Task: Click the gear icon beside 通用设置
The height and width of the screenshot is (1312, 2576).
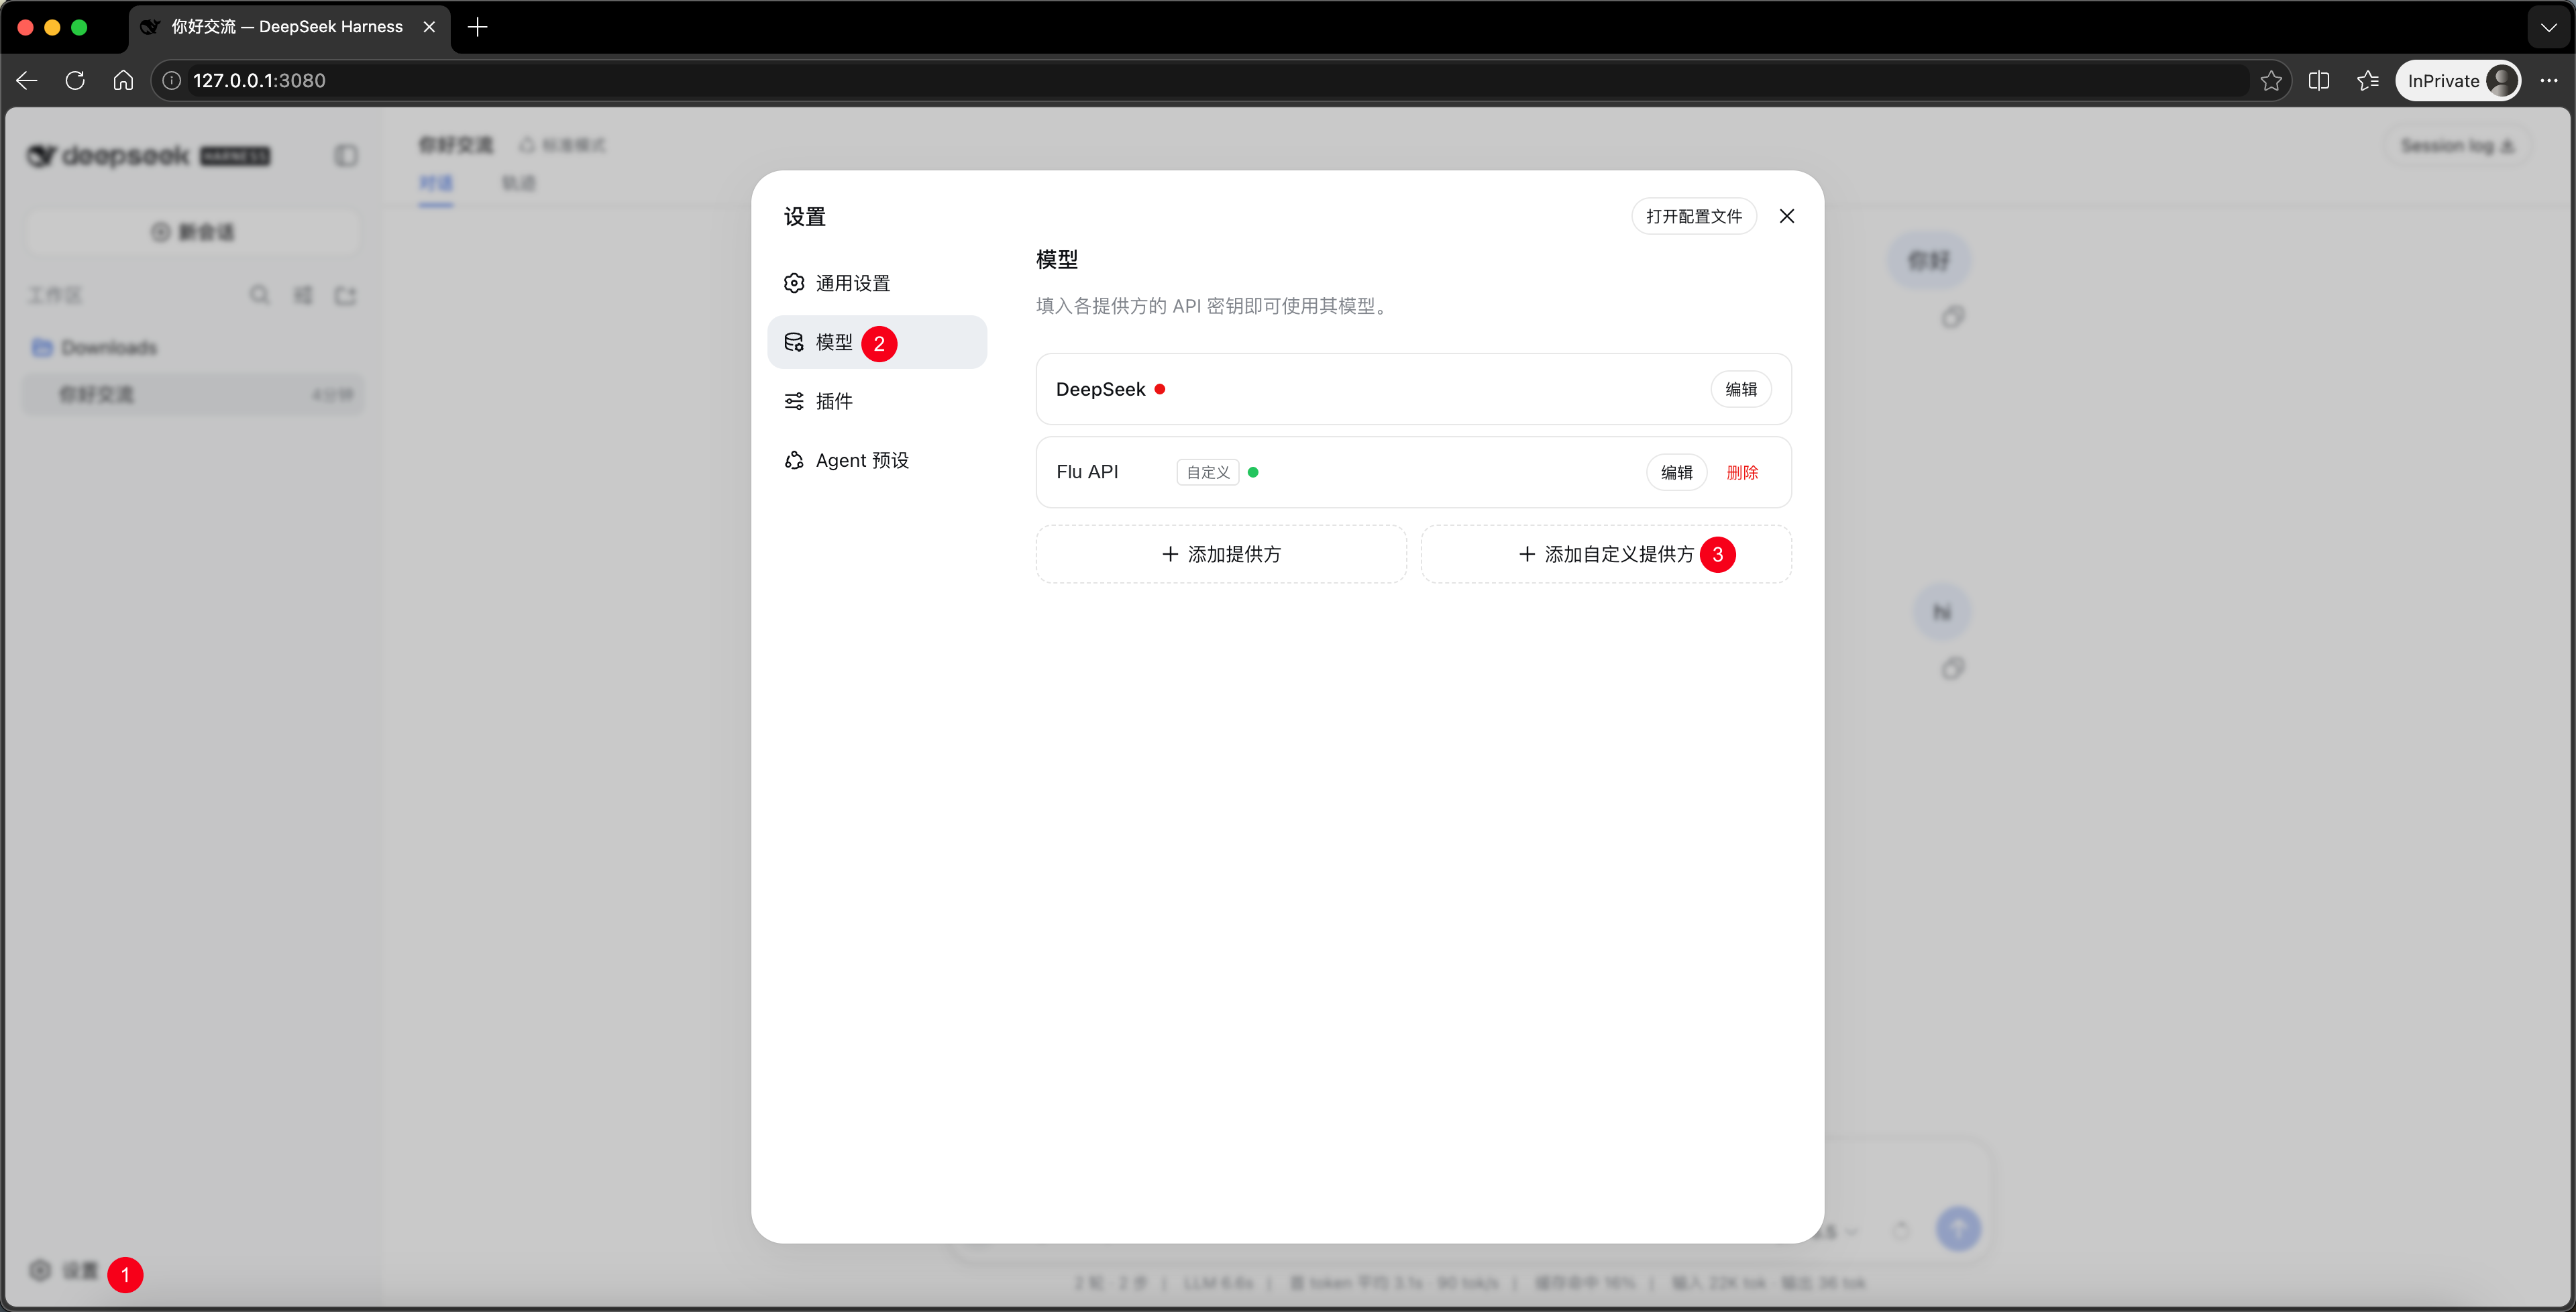Action: coord(794,283)
